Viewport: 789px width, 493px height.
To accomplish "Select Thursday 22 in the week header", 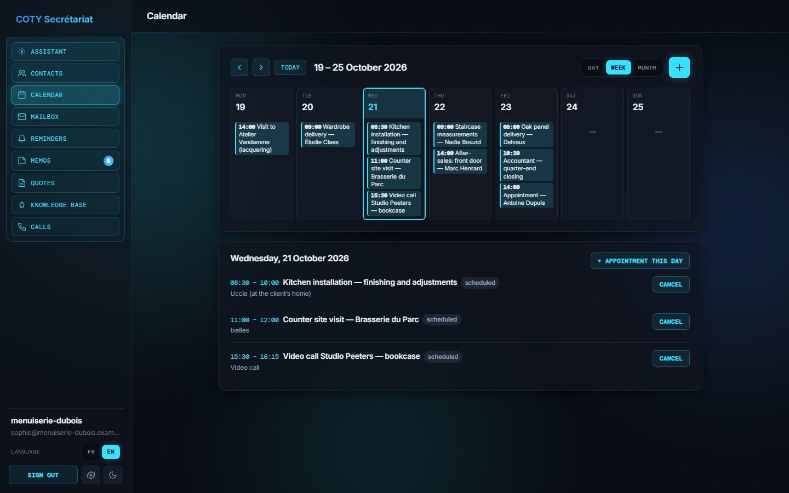I will pos(460,103).
